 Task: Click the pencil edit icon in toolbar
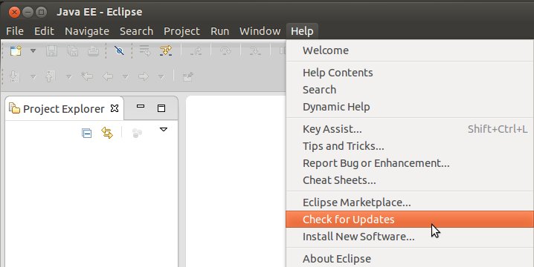click(187, 77)
